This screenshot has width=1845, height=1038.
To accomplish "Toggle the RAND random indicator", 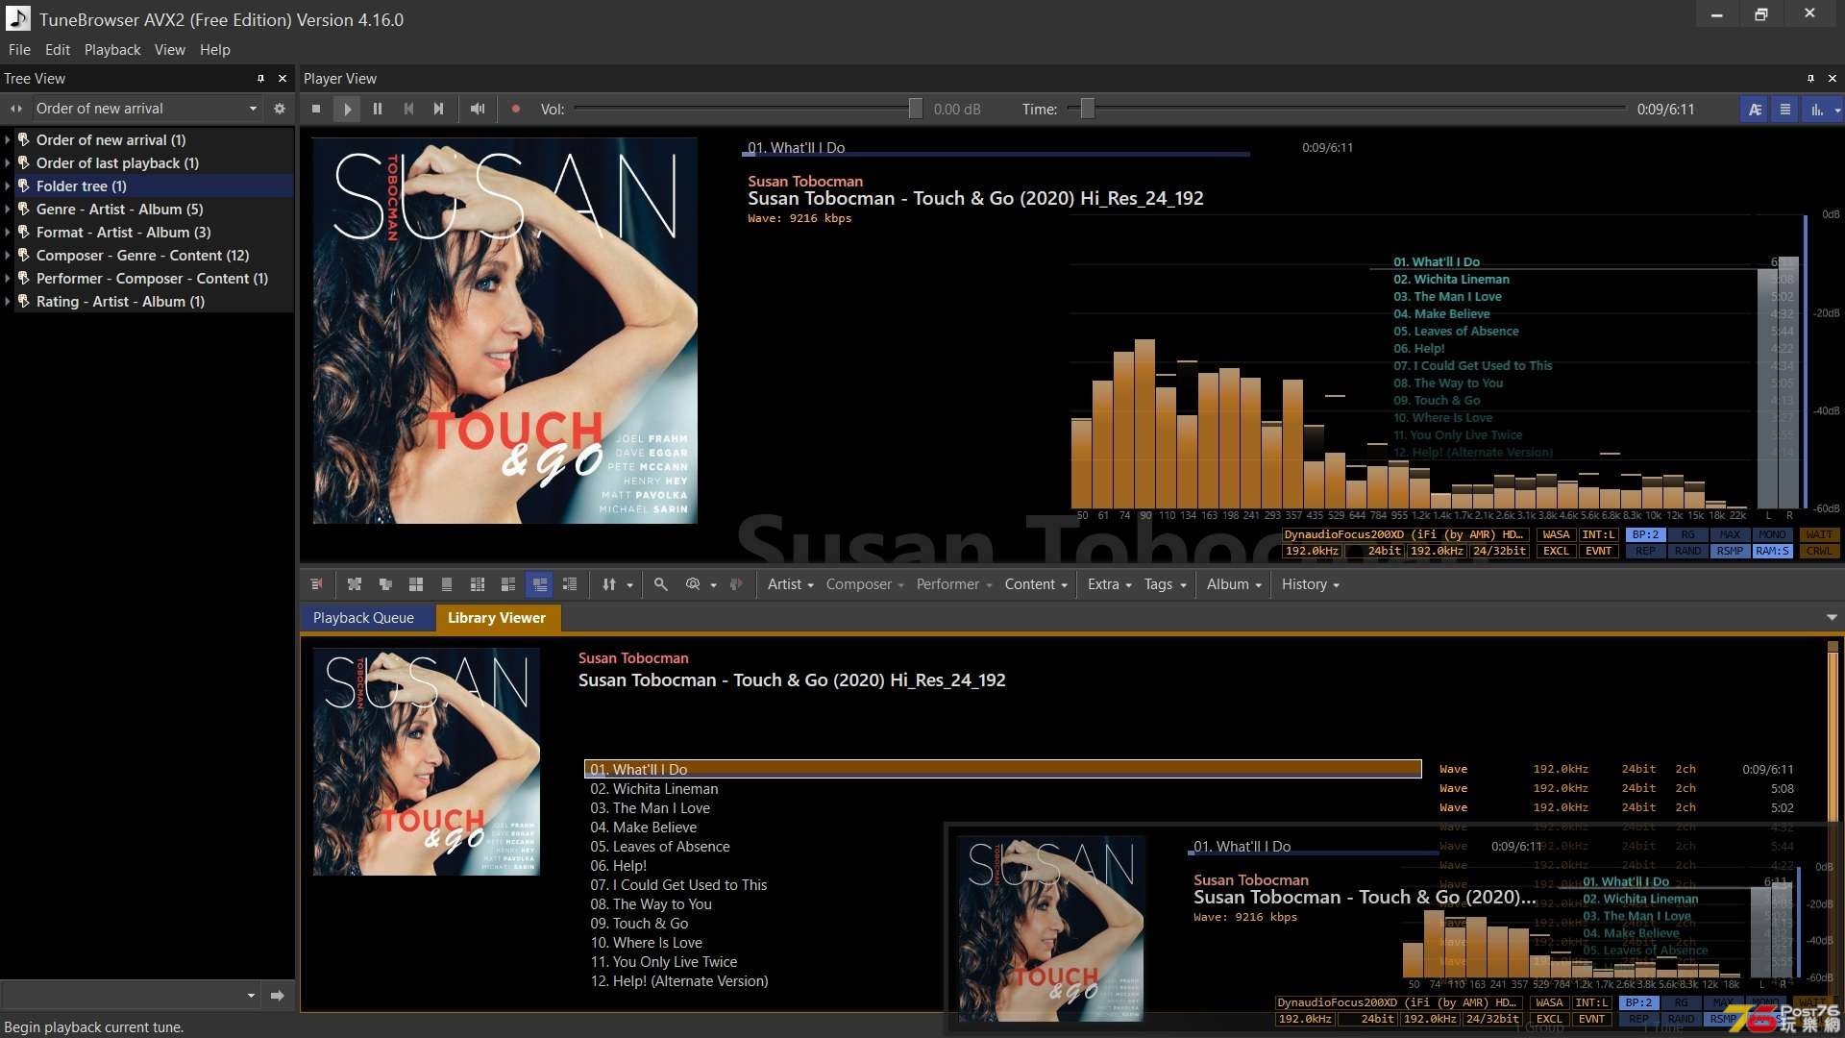I will (1688, 552).
